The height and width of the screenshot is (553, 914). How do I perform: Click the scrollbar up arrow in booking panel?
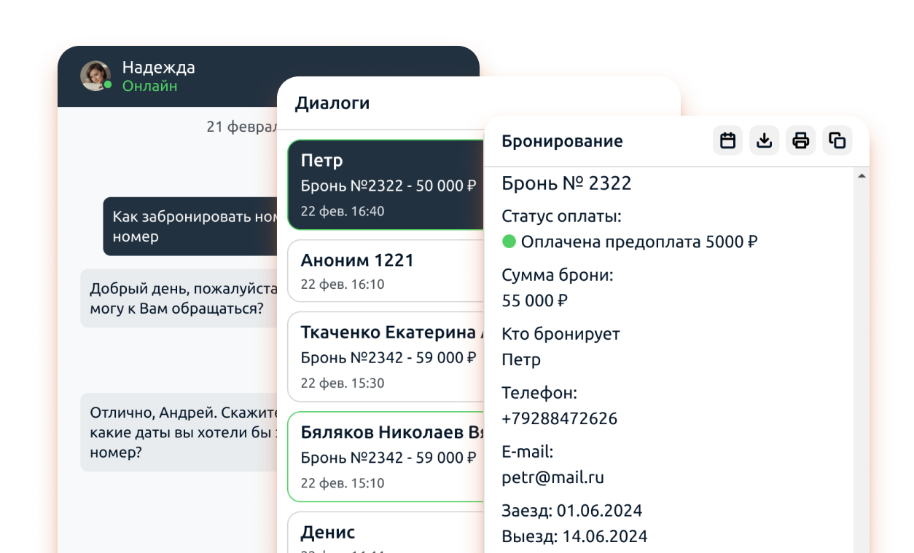click(x=862, y=176)
